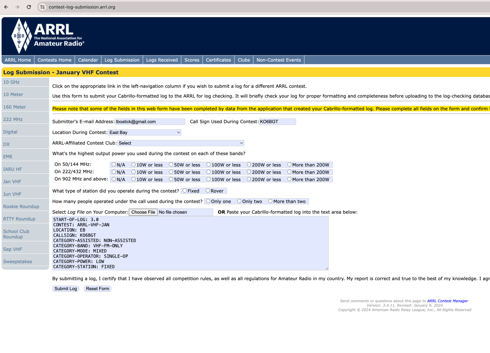Open site information icon in address bar
The image size is (490, 353).
pos(43,7)
